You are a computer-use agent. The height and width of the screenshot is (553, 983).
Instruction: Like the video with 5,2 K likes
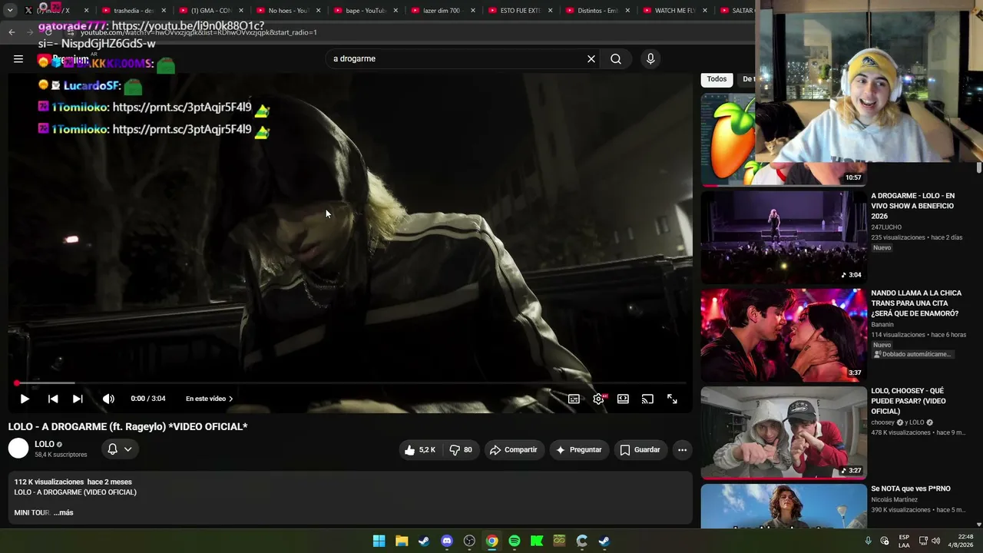point(420,450)
